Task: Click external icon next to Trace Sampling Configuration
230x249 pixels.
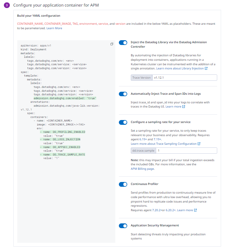Action: point(199,144)
